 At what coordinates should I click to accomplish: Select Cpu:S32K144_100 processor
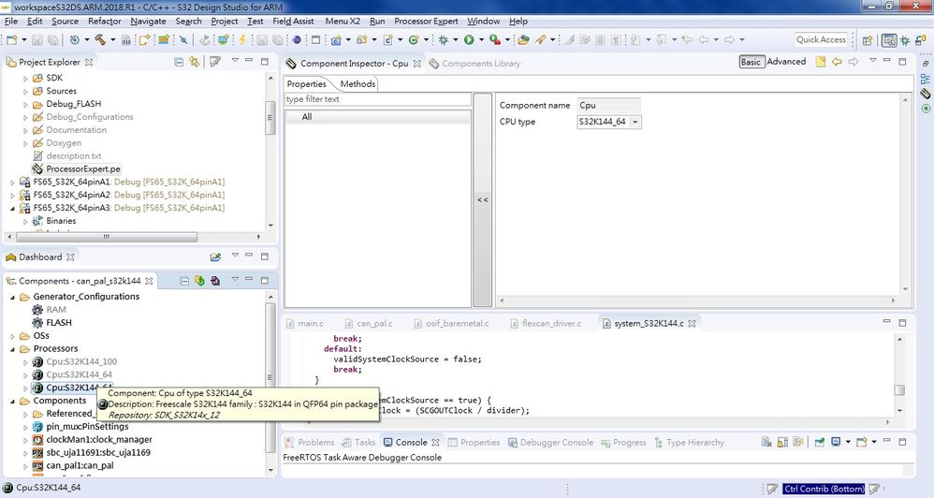81,361
